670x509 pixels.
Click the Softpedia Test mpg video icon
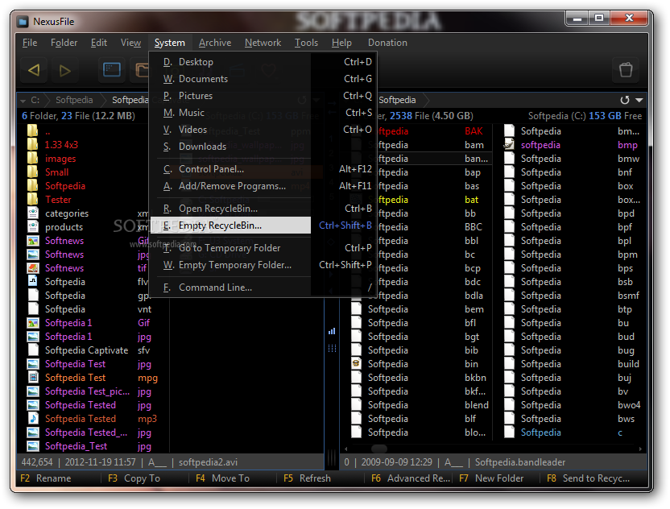pyautogui.click(x=33, y=378)
